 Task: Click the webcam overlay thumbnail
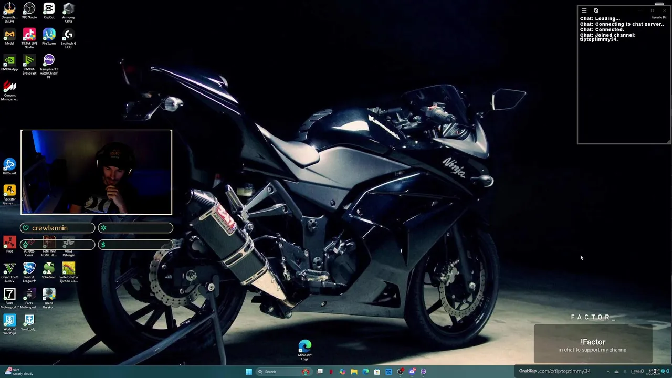(x=96, y=172)
